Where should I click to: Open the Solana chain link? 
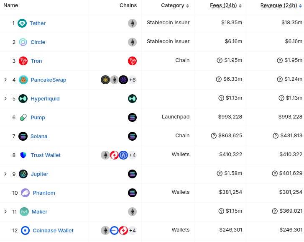[x=39, y=136]
